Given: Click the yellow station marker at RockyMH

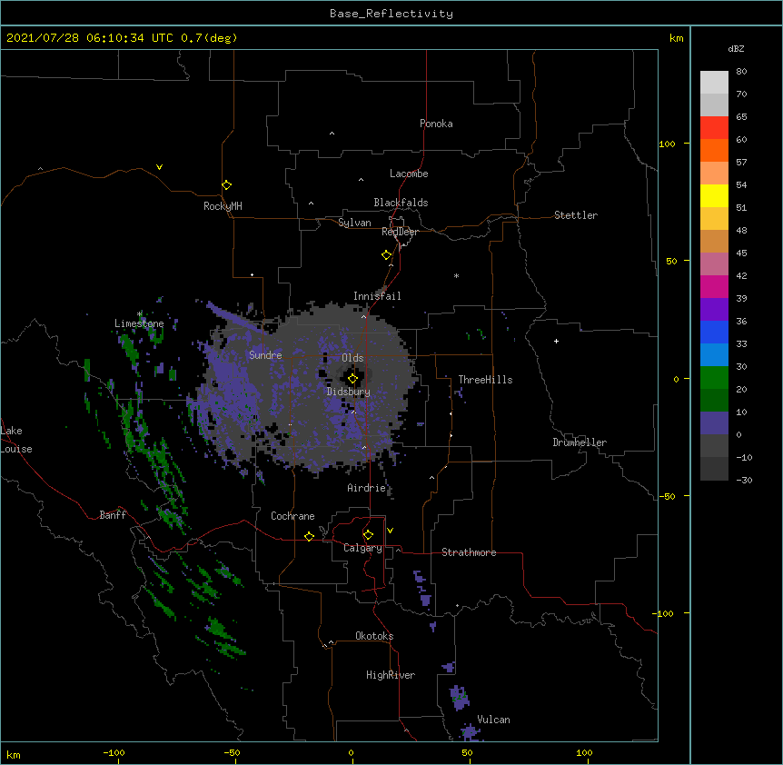Looking at the screenshot, I should pyautogui.click(x=226, y=185).
